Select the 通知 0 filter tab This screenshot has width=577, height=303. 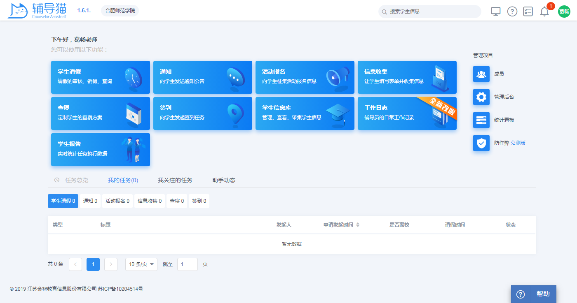click(90, 201)
